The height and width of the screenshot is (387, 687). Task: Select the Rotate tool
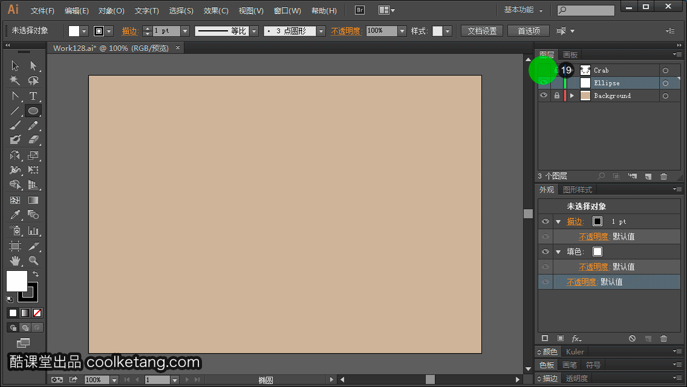coord(15,155)
